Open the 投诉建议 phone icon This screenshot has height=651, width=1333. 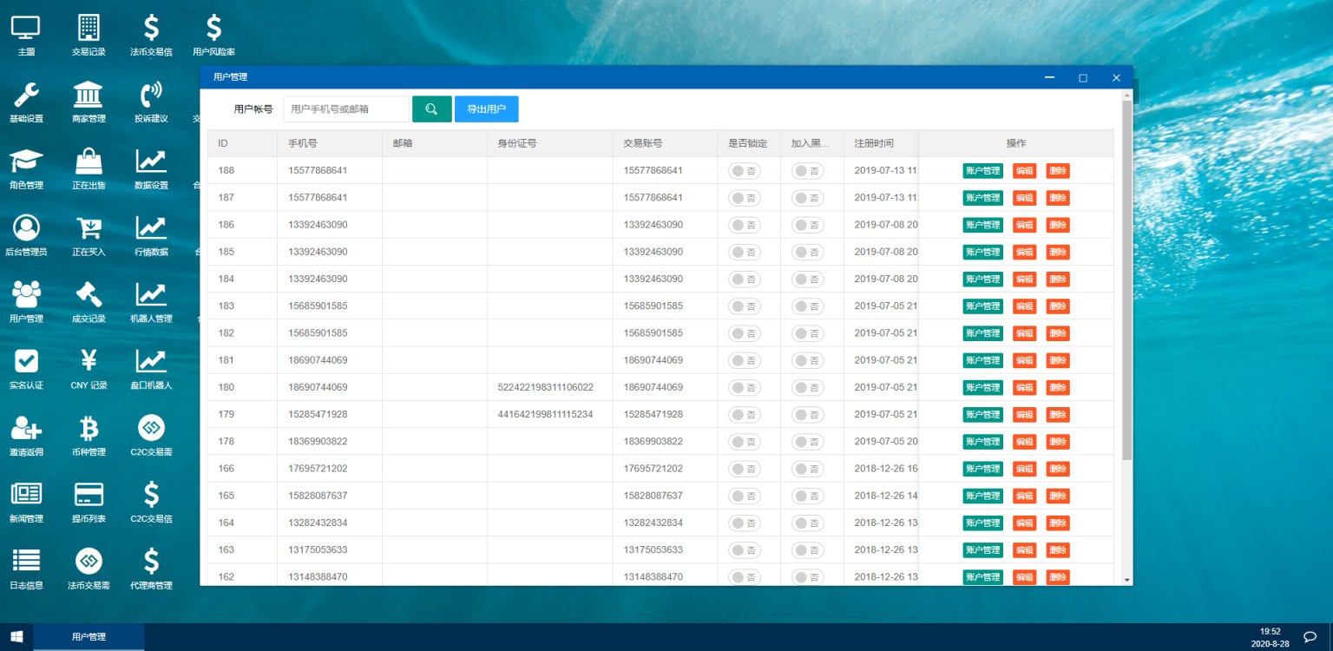tap(151, 95)
